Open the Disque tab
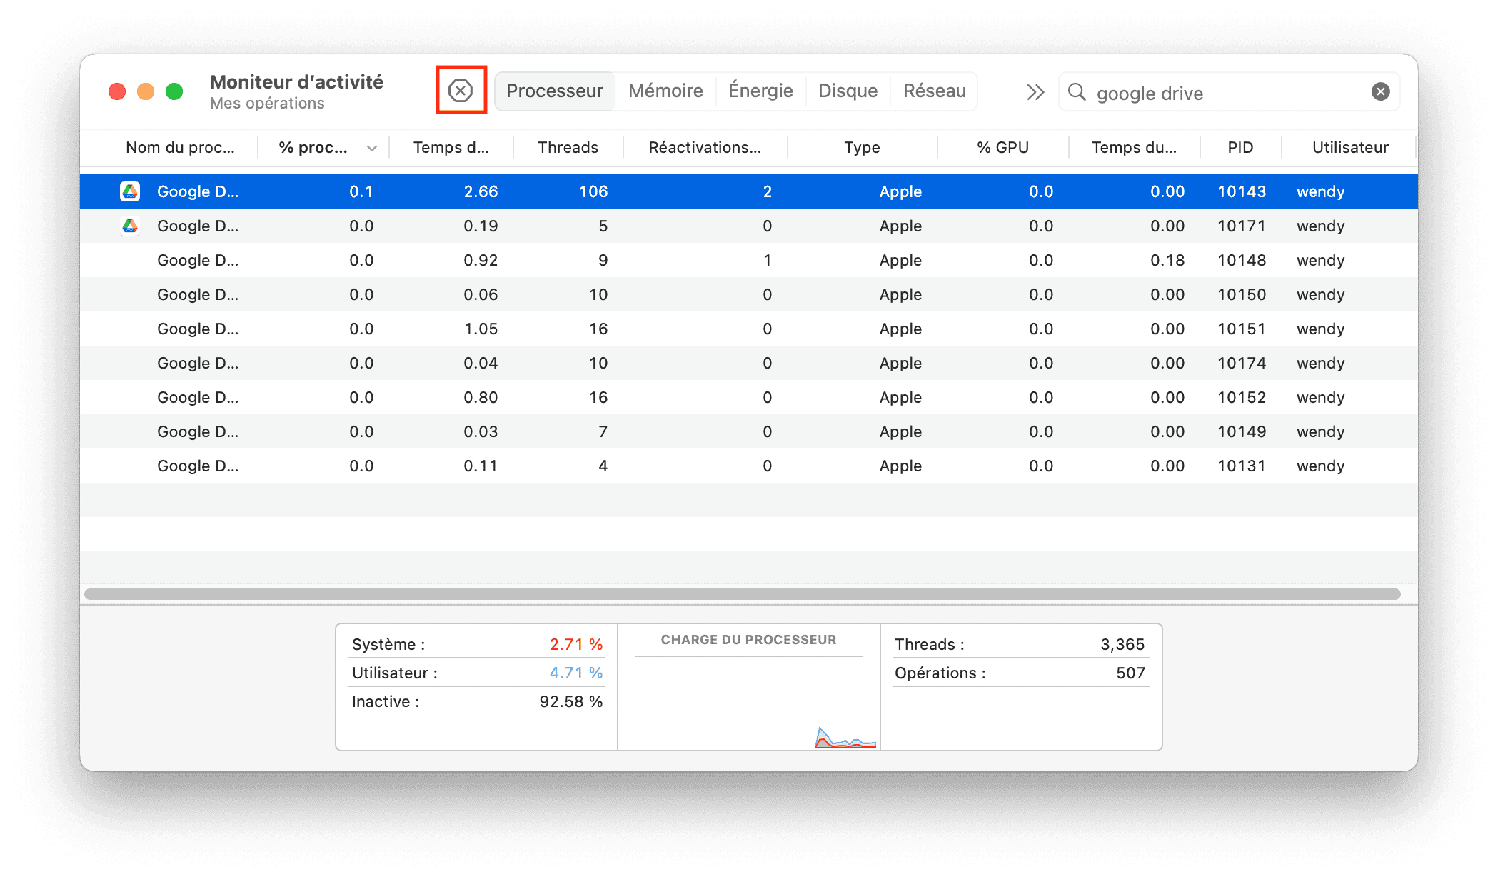The height and width of the screenshot is (877, 1498). point(848,91)
